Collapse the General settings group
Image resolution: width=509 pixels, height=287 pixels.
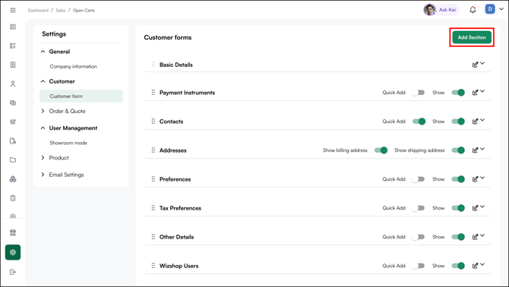43,52
